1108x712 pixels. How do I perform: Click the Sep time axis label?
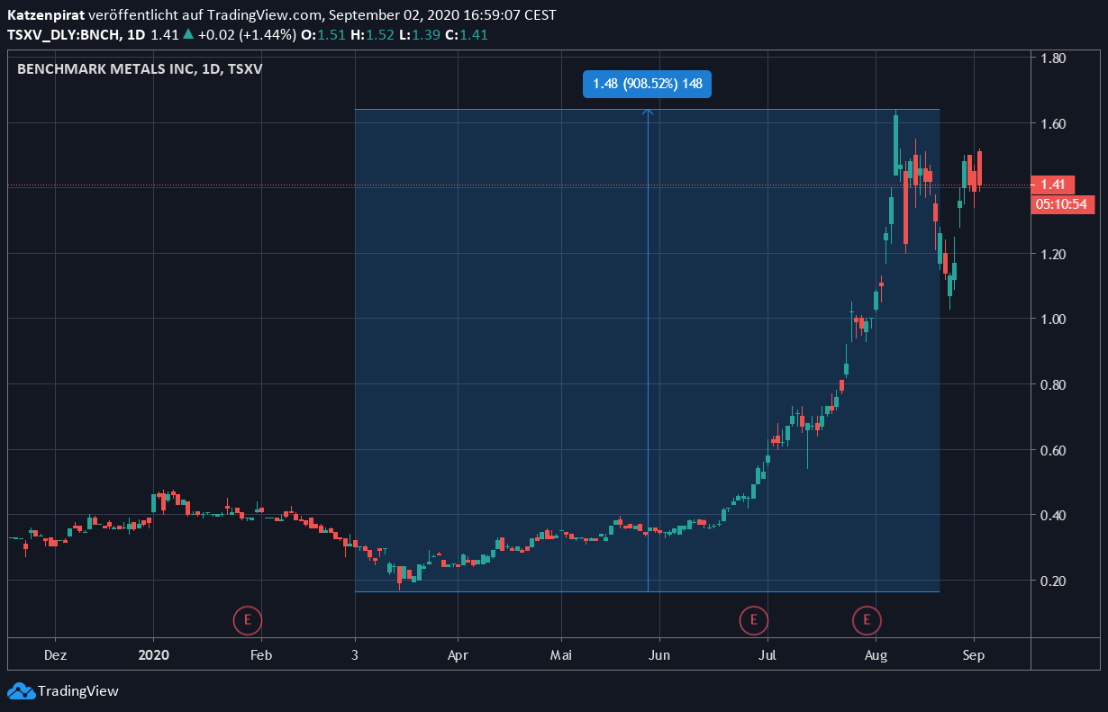tap(973, 655)
